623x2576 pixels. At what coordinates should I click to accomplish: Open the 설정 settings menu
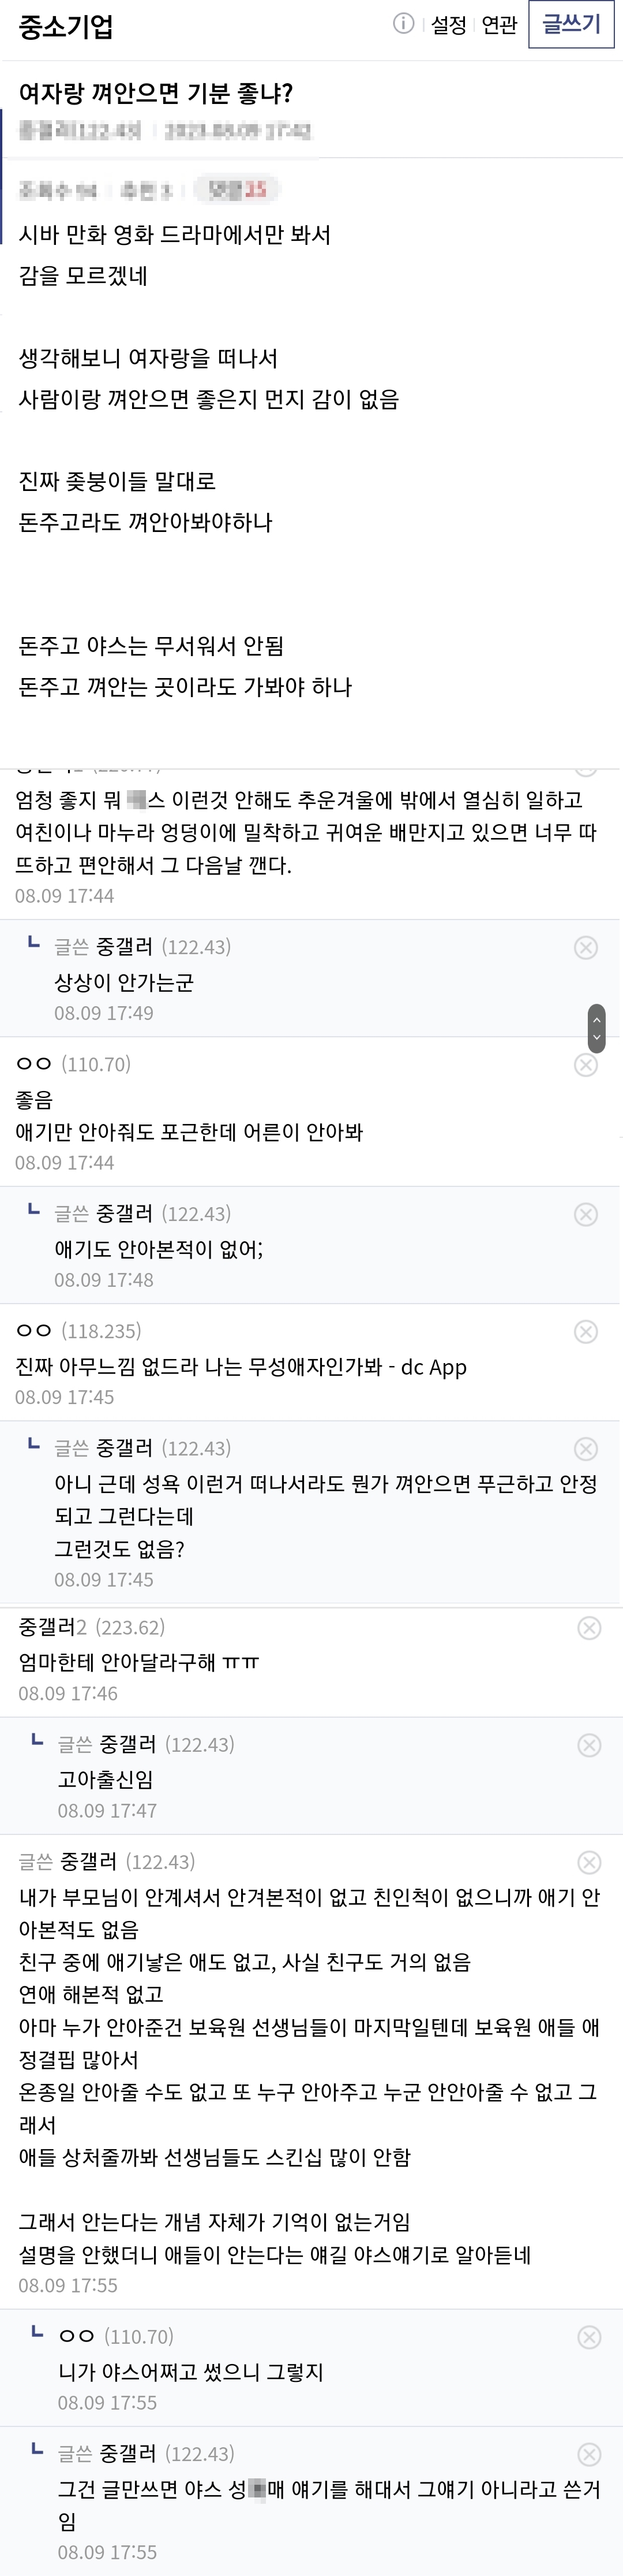(448, 25)
